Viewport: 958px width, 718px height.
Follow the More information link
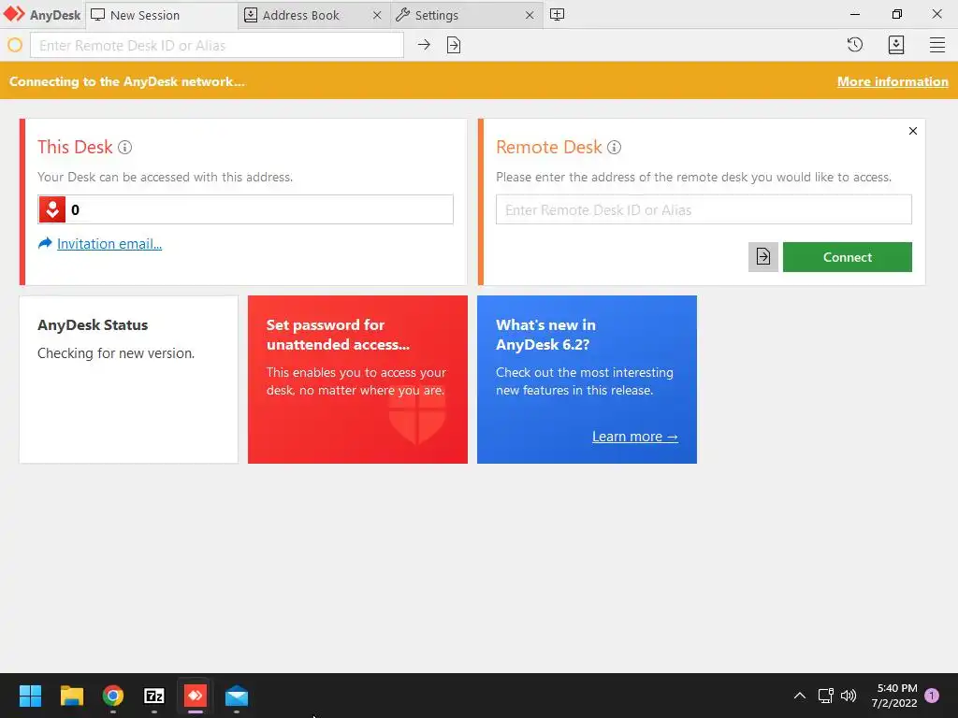click(x=893, y=82)
